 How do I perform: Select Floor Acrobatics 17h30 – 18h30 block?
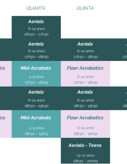click(x=85, y=74)
